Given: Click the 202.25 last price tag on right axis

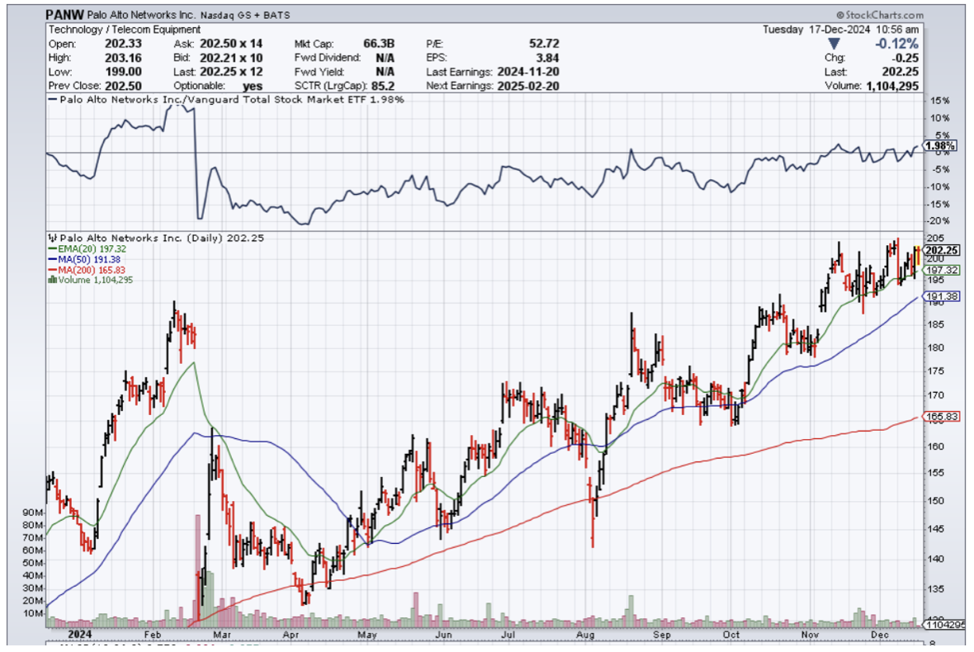Looking at the screenshot, I should (x=940, y=251).
